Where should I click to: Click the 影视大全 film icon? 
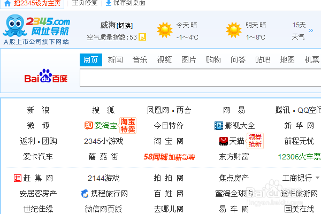219,126
